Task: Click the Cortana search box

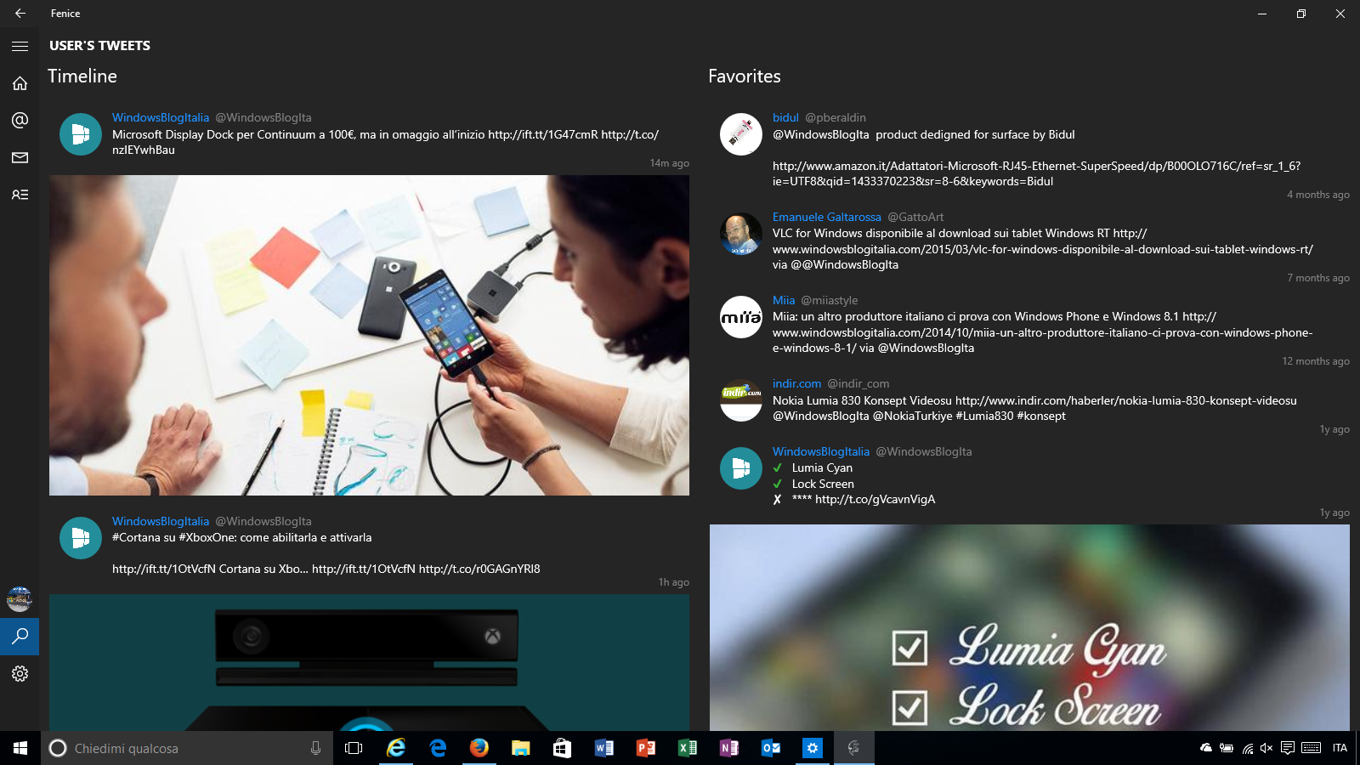Action: (187, 748)
